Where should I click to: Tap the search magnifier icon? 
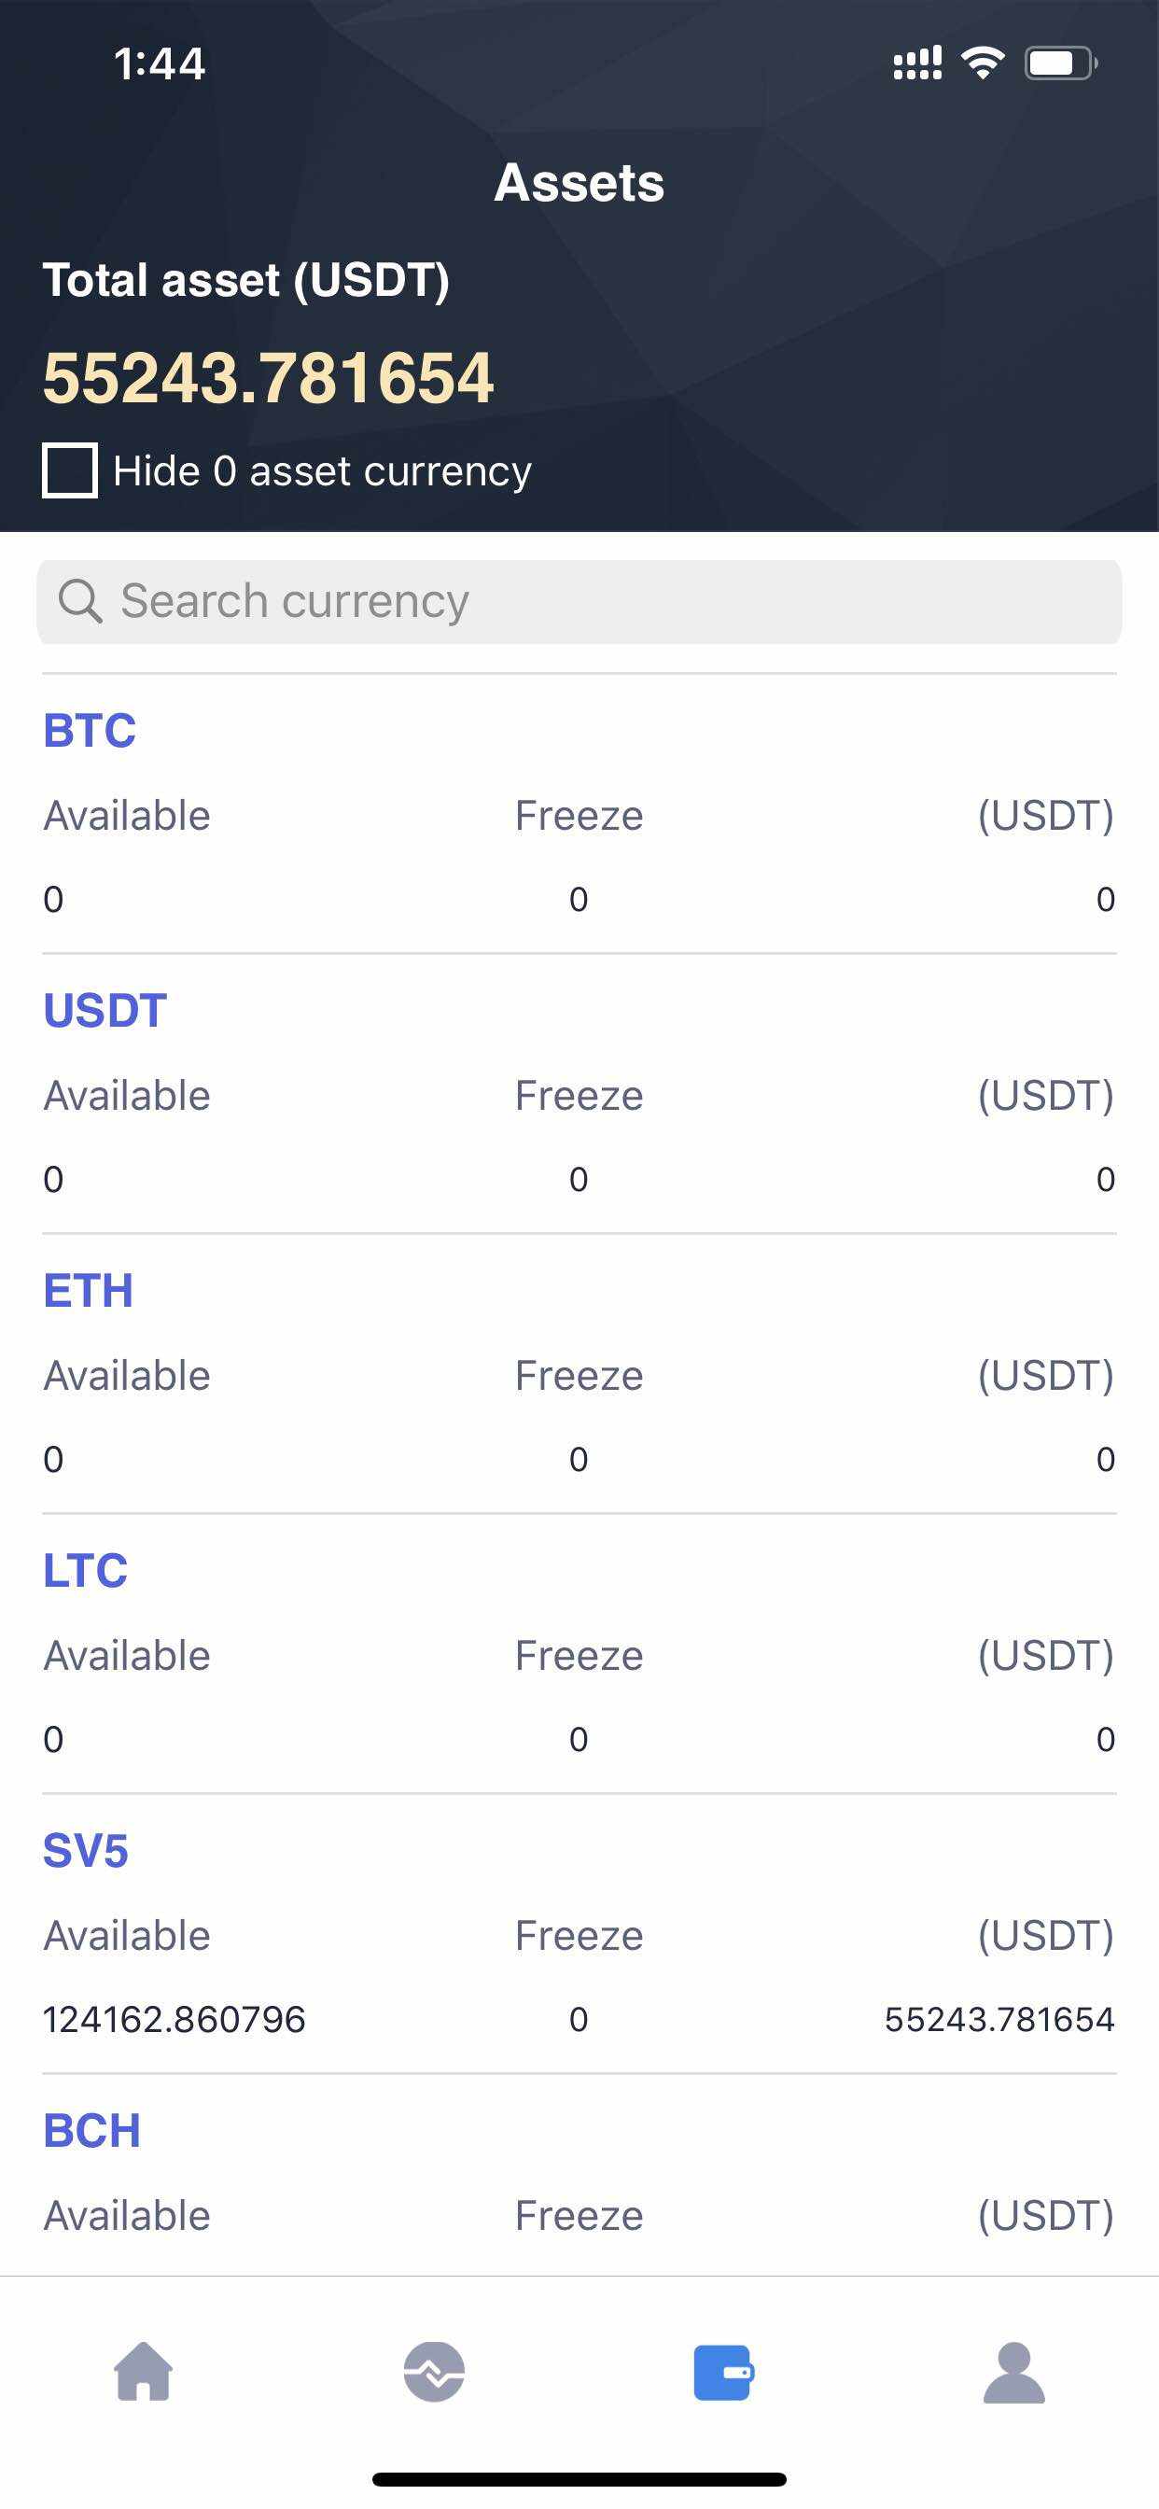80,601
